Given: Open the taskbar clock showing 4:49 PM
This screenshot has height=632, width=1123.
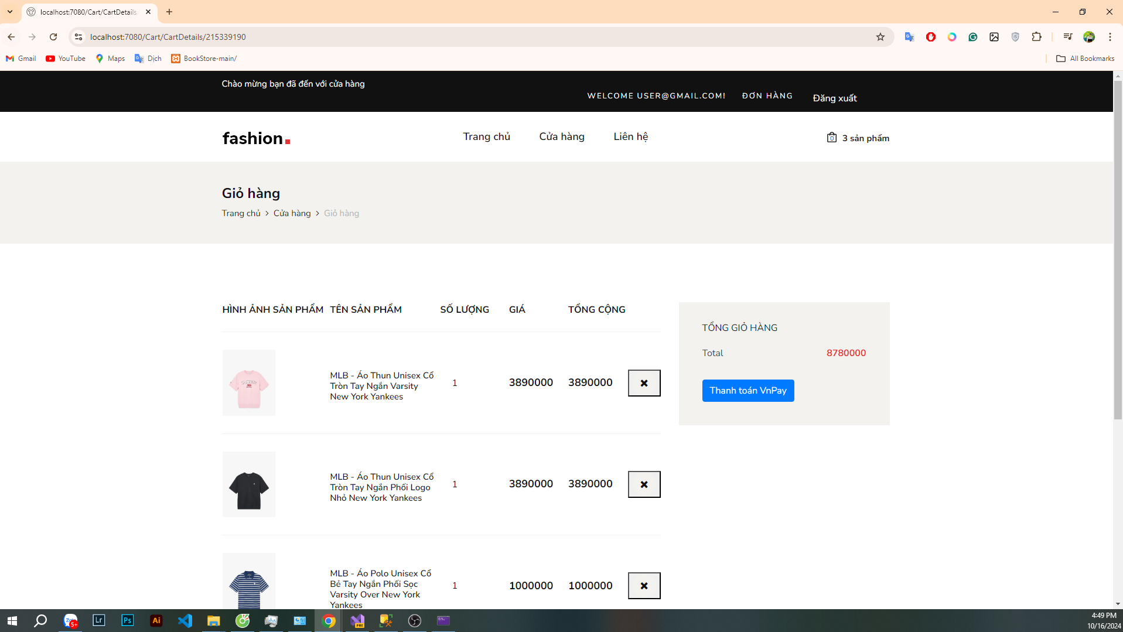Looking at the screenshot, I should [1104, 621].
